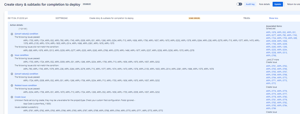Open ARPL-3313 in Associated items
Viewport: 300px width, 114px height.
point(282,52)
